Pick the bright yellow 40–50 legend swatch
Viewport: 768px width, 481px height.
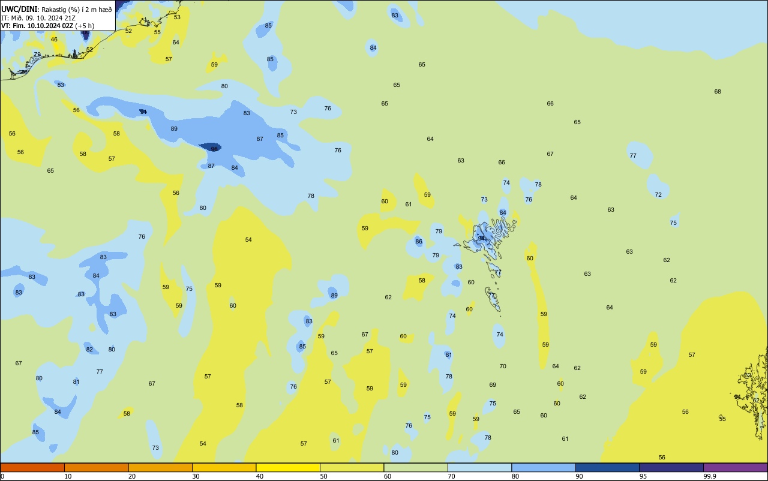288,467
